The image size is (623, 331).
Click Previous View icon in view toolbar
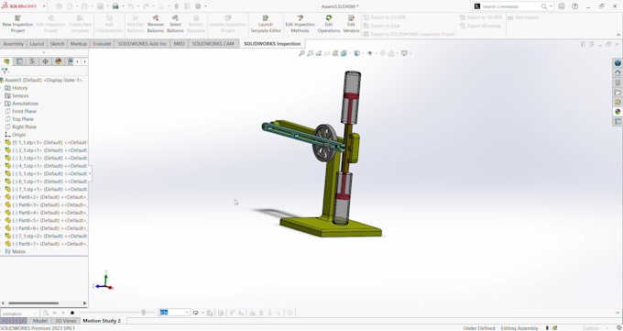[x=319, y=53]
